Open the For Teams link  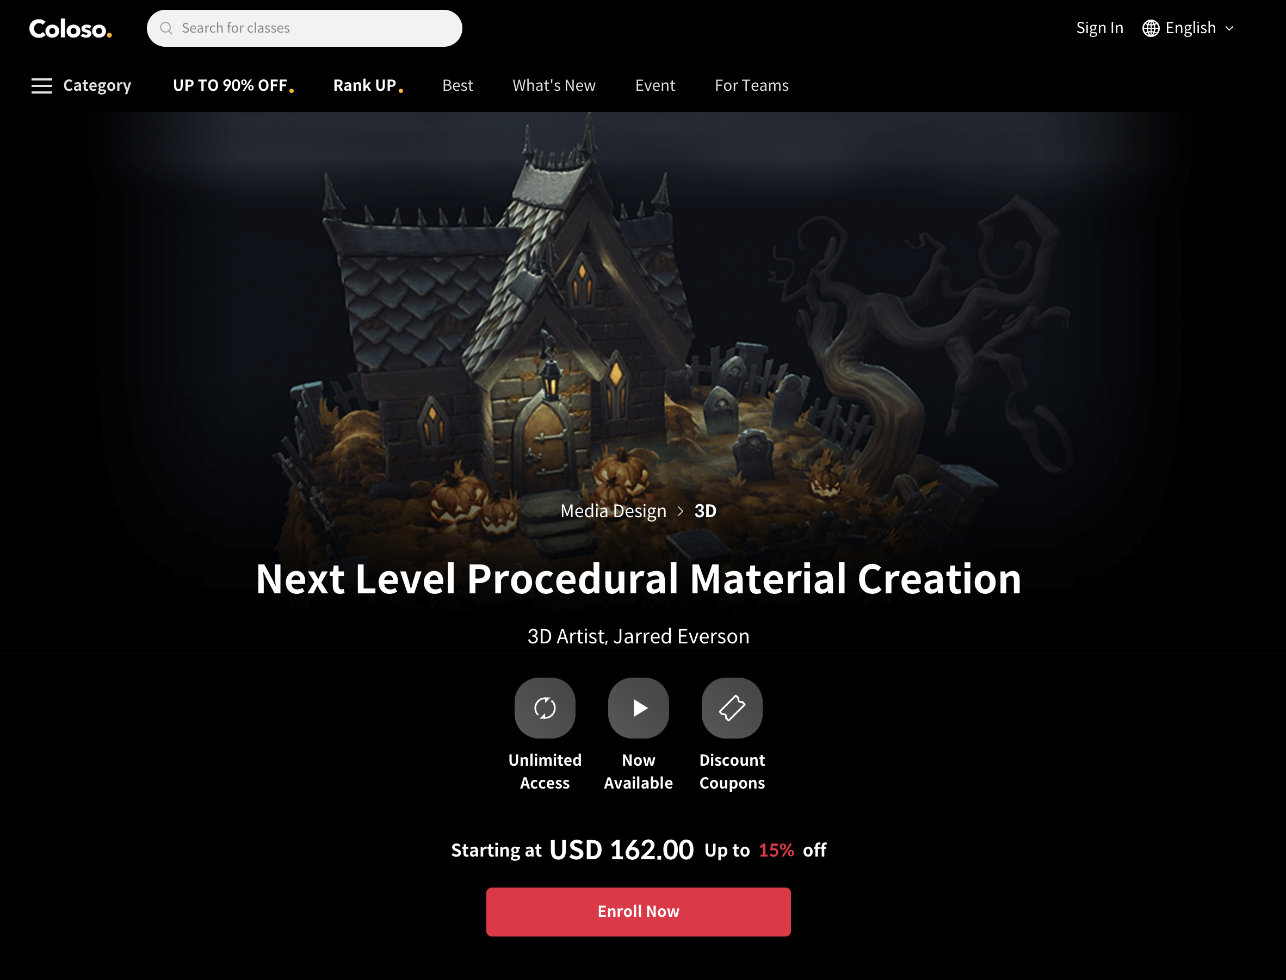(752, 86)
